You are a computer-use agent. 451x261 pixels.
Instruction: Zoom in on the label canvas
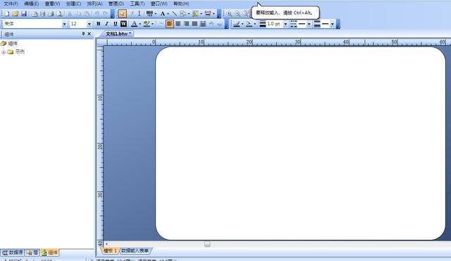pyautogui.click(x=229, y=13)
